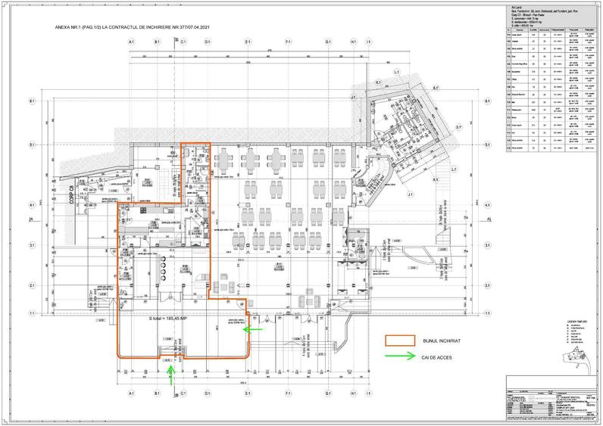Click the S total = 185,45 MP text
603x426 pixels.
(x=167, y=319)
